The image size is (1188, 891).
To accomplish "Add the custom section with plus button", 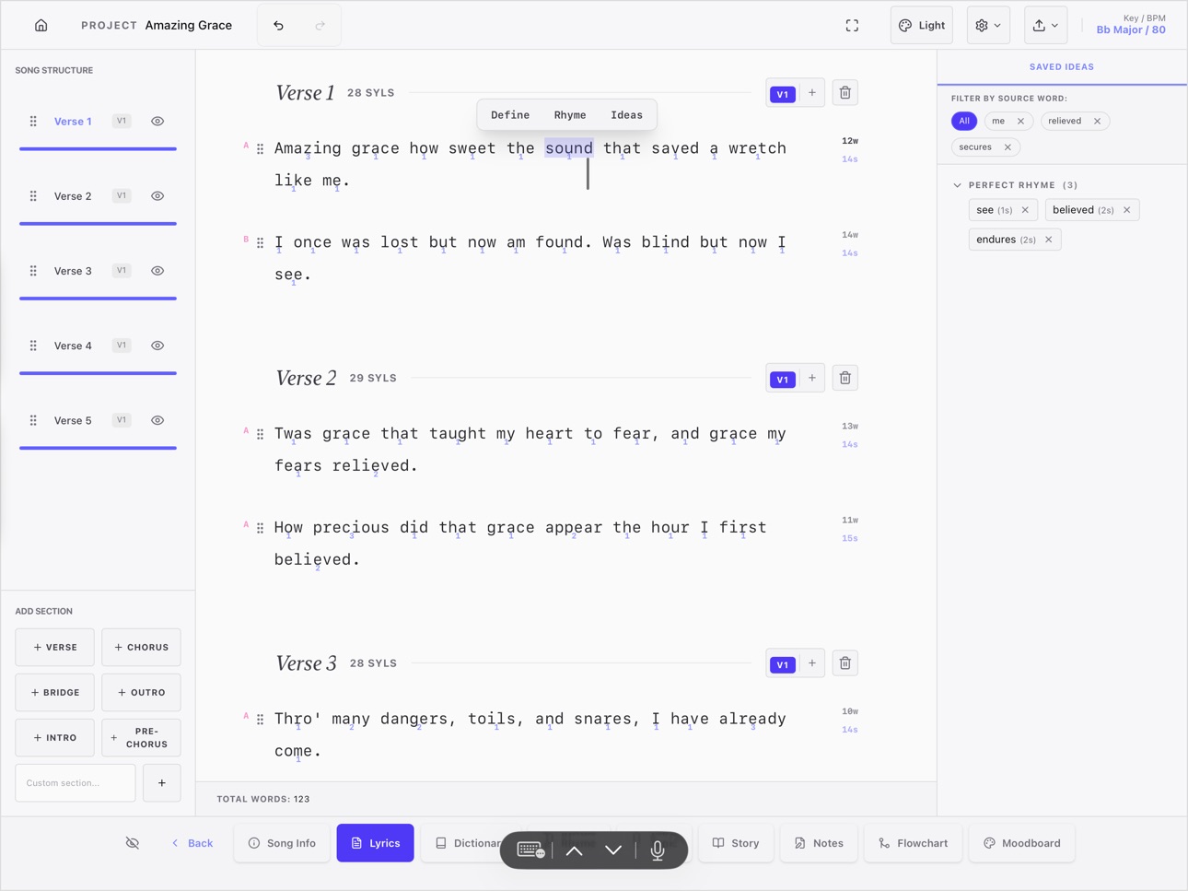I will coord(162,783).
